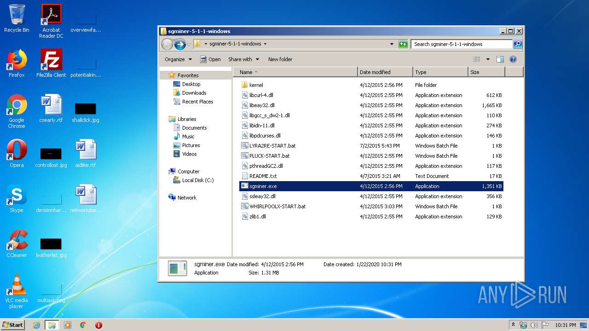
Task: Click the 10:31 PM taskbar clock
Action: 565,325
